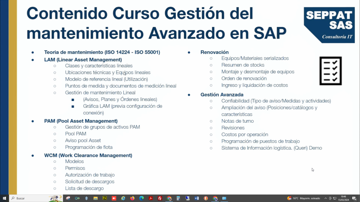The height and width of the screenshot is (202, 360).
Task: Click 'Programación de puestos de trabajo'
Action: click(x=261, y=141)
